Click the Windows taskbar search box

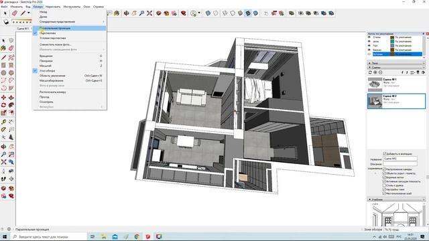click(49, 236)
